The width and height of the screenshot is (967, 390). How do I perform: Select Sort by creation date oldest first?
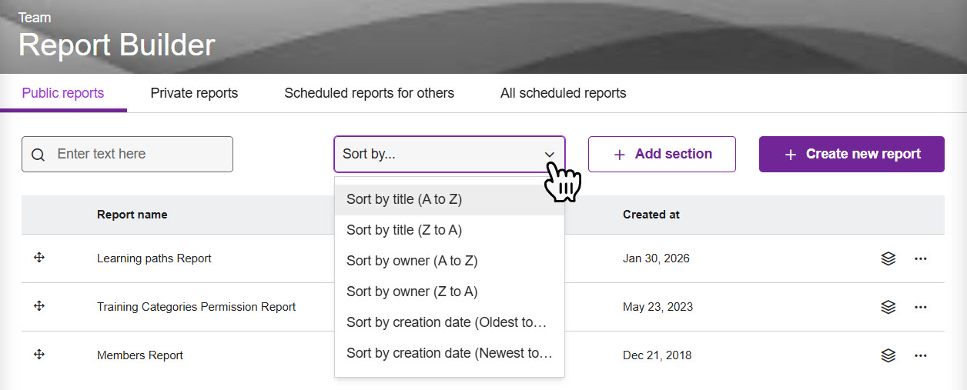click(x=447, y=322)
